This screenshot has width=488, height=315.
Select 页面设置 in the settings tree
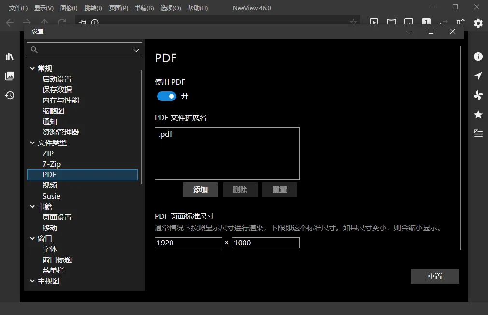pyautogui.click(x=57, y=217)
